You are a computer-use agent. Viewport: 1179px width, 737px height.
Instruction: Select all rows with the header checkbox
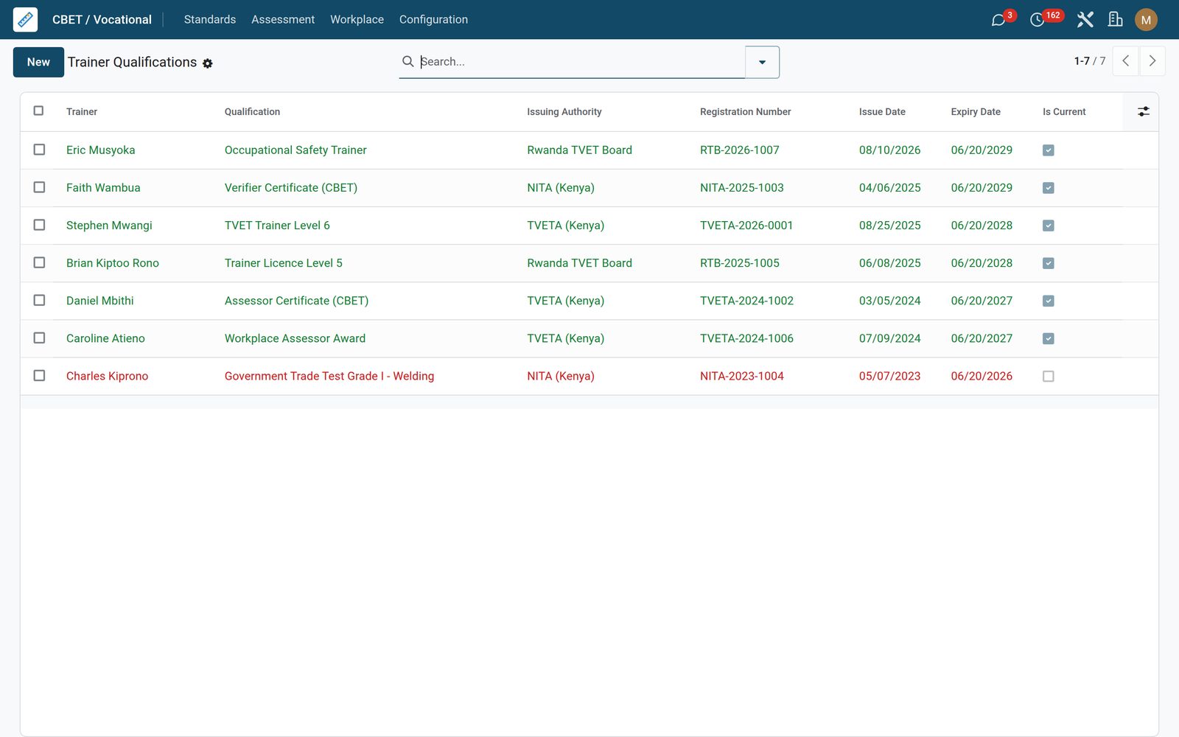(x=38, y=111)
